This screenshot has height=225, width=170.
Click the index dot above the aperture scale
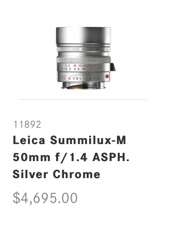pyautogui.click(x=84, y=45)
